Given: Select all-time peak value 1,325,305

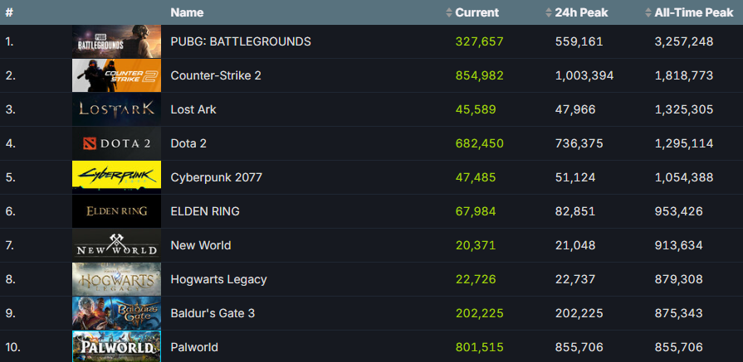Looking at the screenshot, I should [x=684, y=109].
